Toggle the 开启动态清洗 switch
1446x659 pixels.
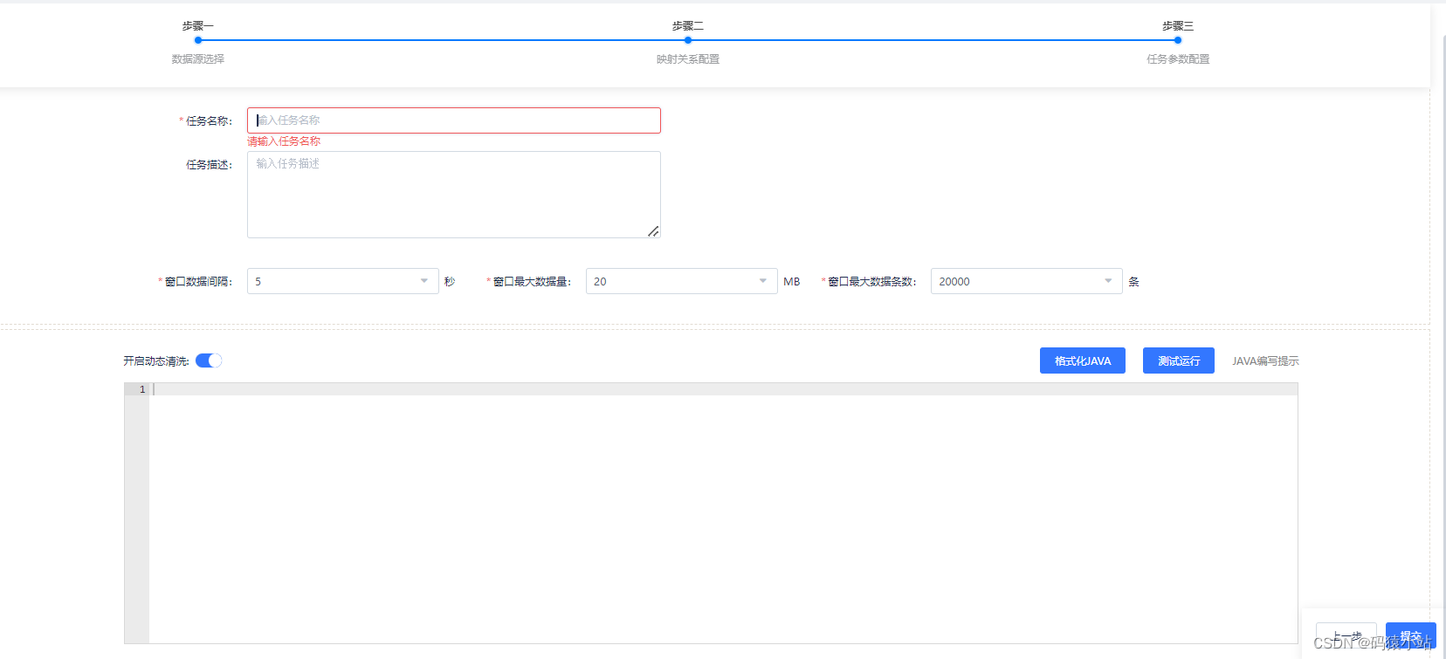[209, 360]
